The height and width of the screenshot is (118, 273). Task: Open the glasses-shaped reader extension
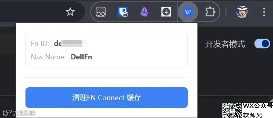point(101,12)
